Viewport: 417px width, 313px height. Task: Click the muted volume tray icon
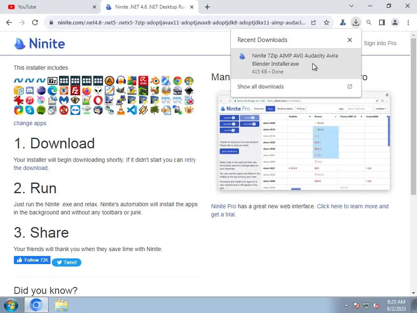coord(376,305)
